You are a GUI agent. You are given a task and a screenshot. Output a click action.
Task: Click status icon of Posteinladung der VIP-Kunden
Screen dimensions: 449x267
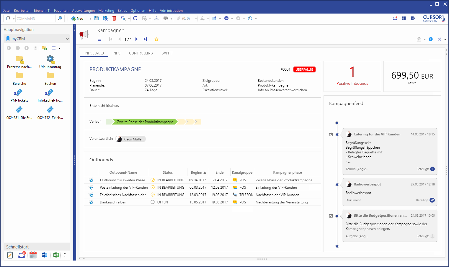click(153, 188)
